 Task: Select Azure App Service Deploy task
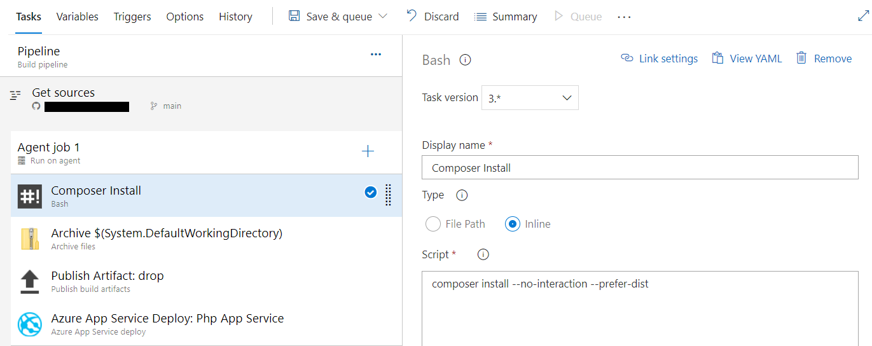(x=206, y=323)
